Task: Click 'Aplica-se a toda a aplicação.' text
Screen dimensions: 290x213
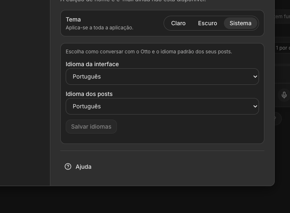Action: [100, 28]
